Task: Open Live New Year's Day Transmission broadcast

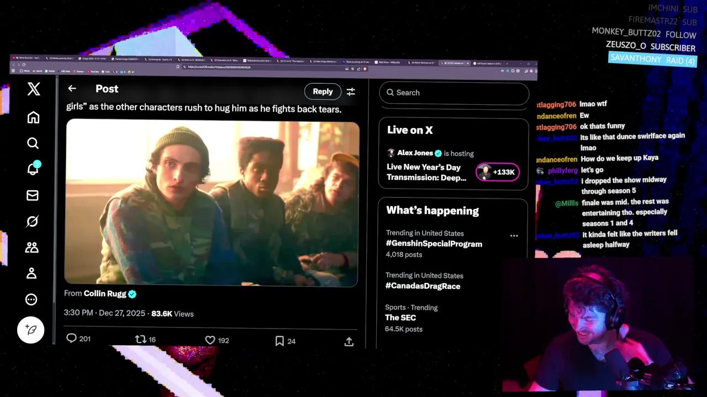Action: pos(426,172)
